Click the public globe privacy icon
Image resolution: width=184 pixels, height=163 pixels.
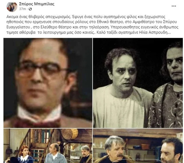point(30,9)
